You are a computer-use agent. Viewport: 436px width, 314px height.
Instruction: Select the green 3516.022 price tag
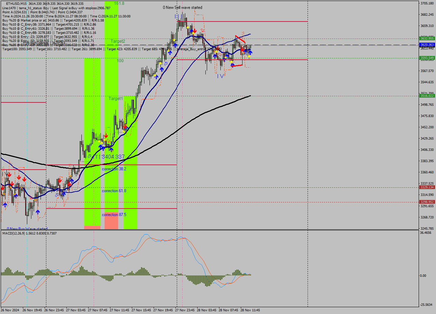tap(427, 96)
